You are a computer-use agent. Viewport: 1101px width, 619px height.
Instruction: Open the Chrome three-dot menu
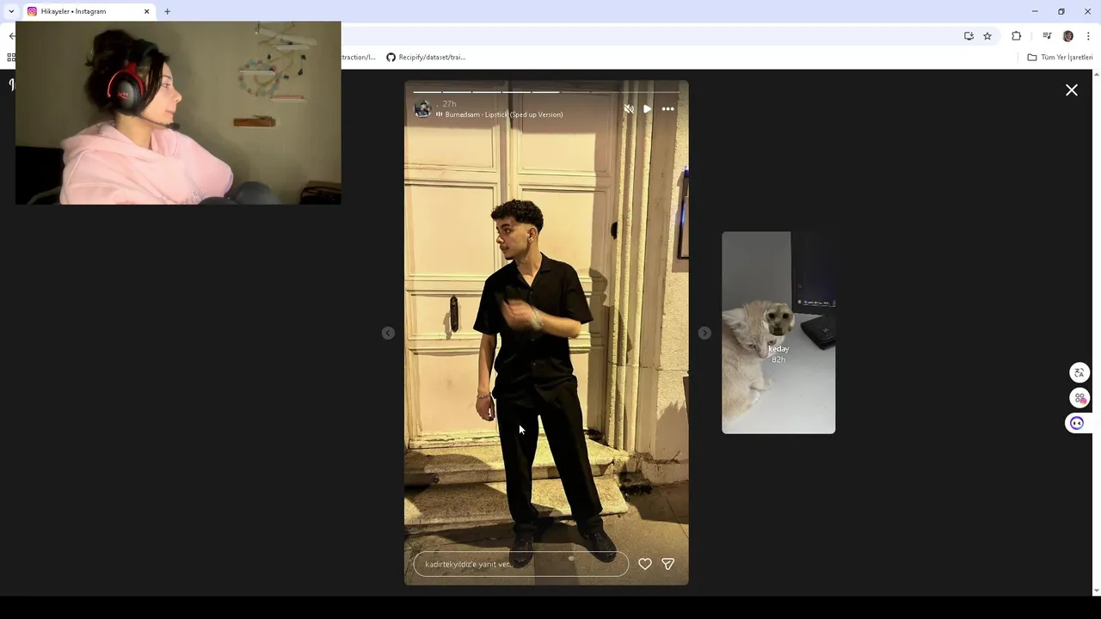pos(1088,36)
